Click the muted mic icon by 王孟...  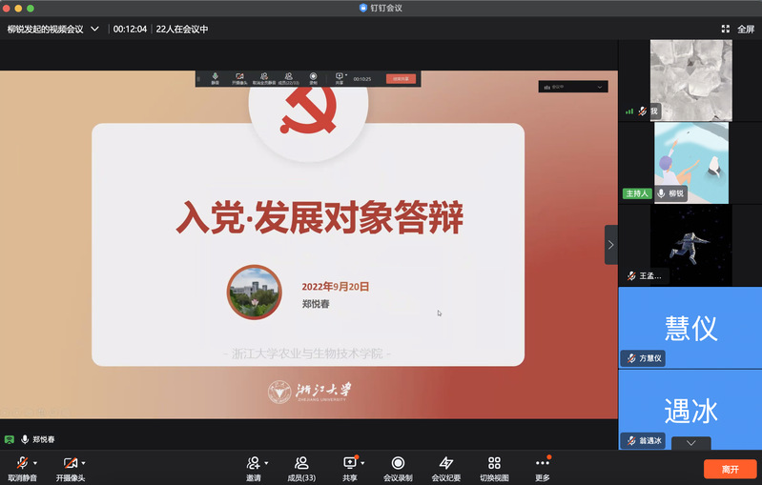coord(630,275)
